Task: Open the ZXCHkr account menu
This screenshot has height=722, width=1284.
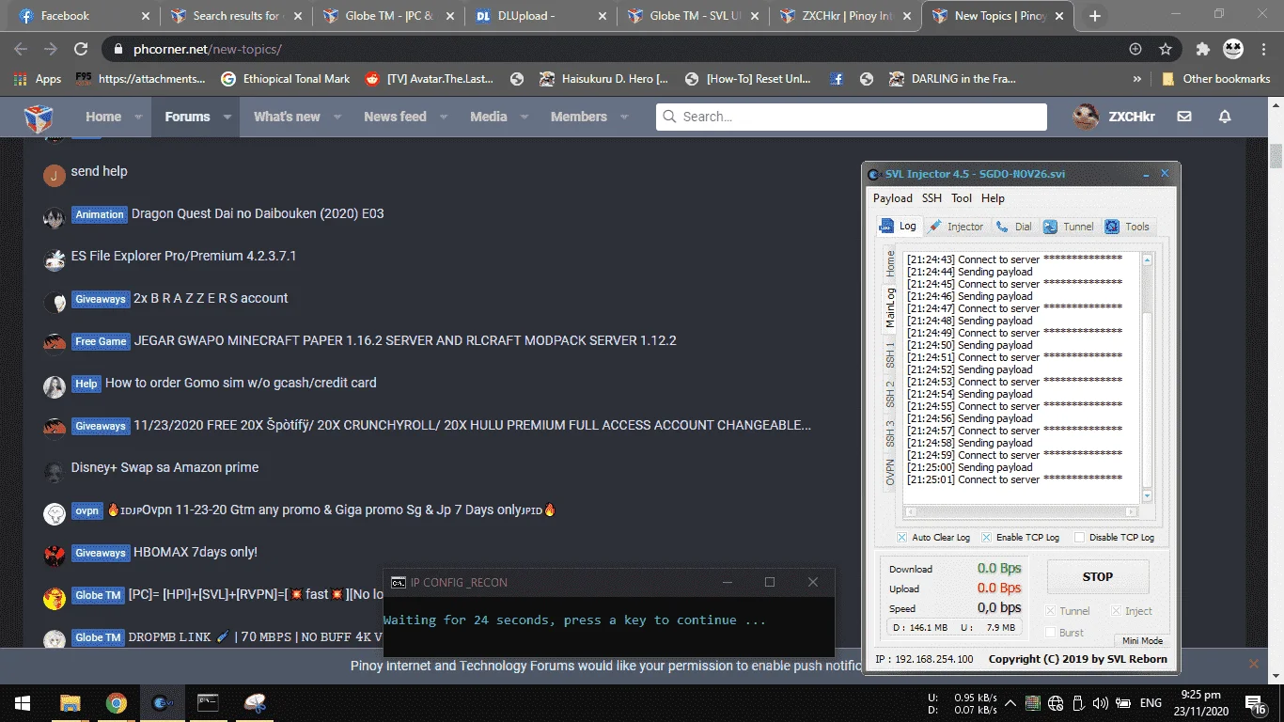Action: [x=1115, y=117]
